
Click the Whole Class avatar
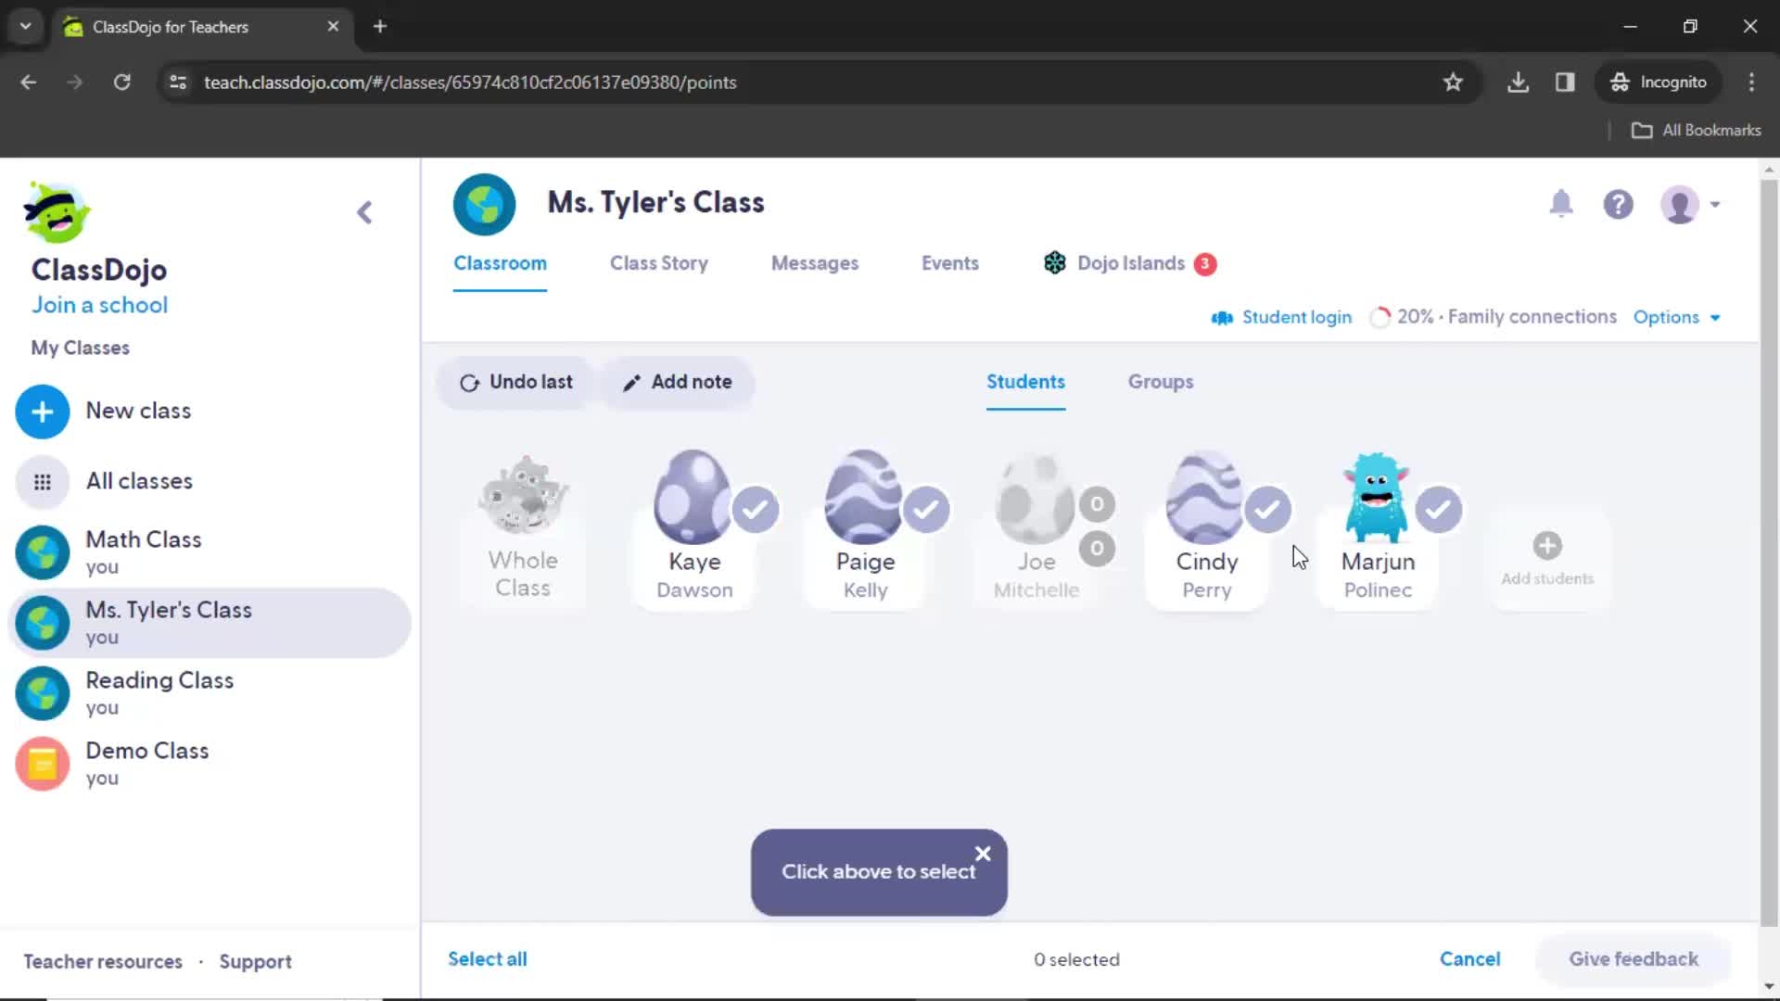click(x=523, y=501)
